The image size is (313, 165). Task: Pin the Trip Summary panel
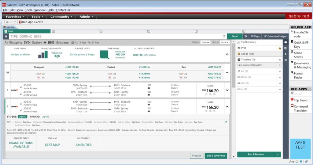(x=286, y=54)
